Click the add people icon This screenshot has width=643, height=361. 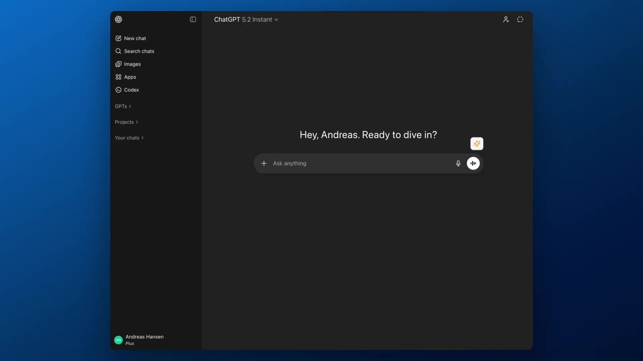(x=506, y=19)
